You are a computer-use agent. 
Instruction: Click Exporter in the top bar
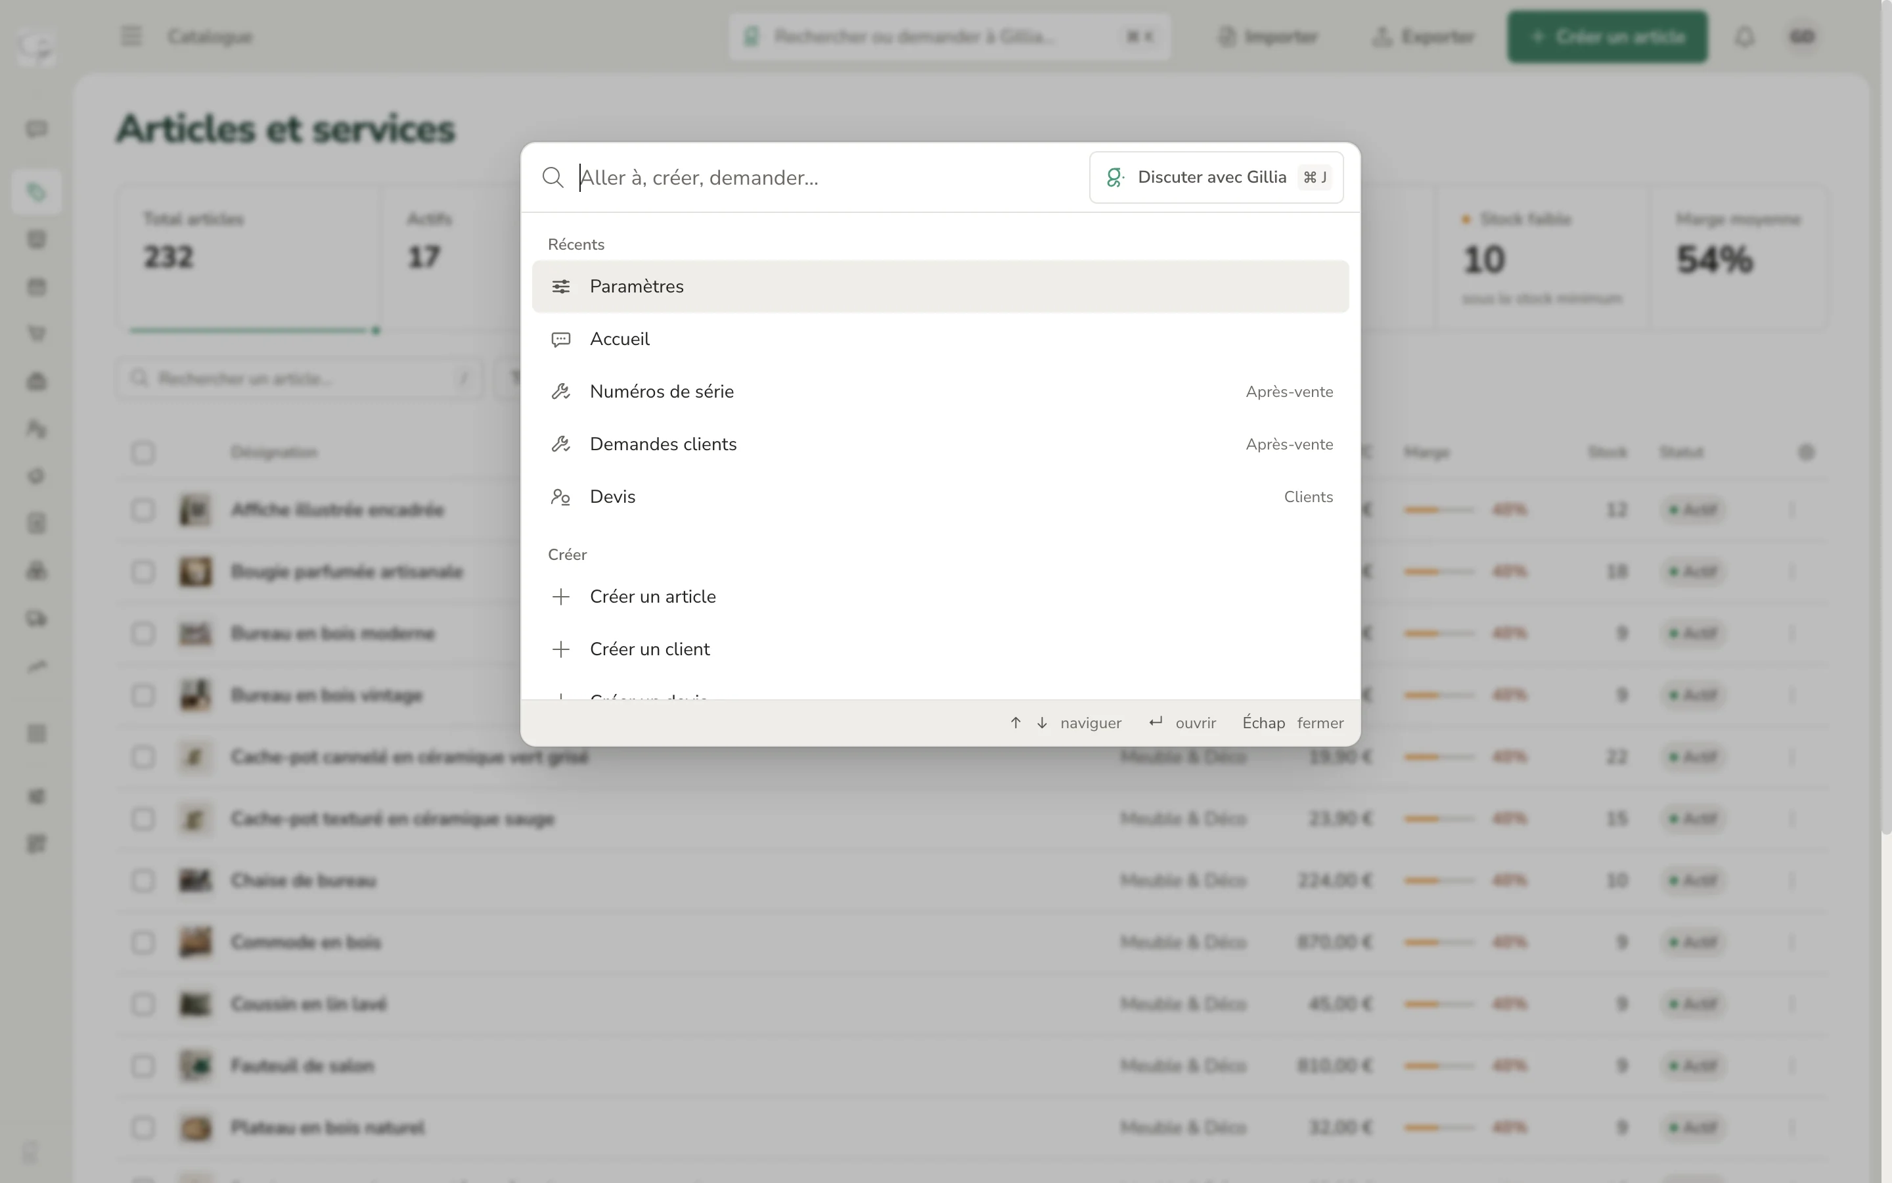(1424, 37)
